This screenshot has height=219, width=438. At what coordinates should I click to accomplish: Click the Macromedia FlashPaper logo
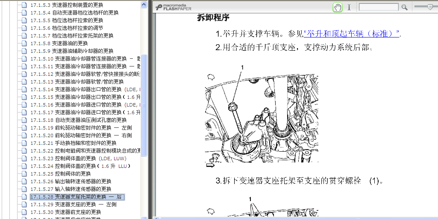click(x=173, y=7)
